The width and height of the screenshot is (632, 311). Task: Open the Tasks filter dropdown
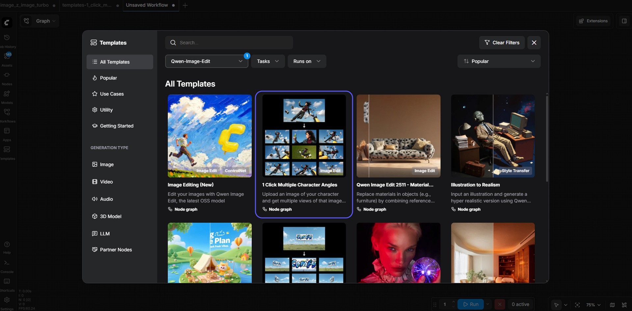[x=268, y=62]
